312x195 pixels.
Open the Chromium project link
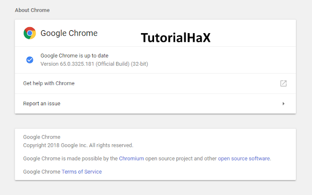tap(131, 158)
